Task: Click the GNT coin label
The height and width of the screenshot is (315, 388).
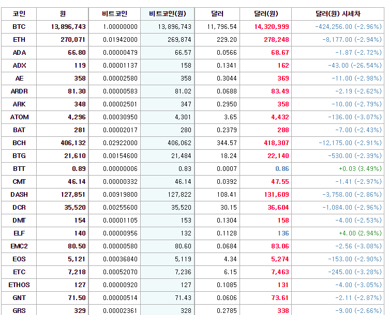Action: tap(19, 298)
